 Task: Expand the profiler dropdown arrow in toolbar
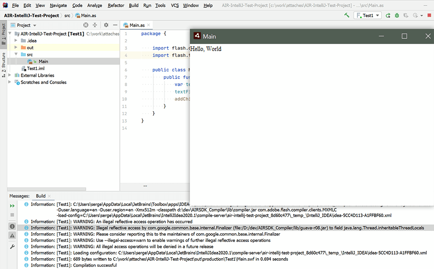click(421, 16)
